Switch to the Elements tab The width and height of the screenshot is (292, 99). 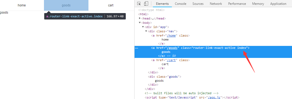click(x=163, y=3)
